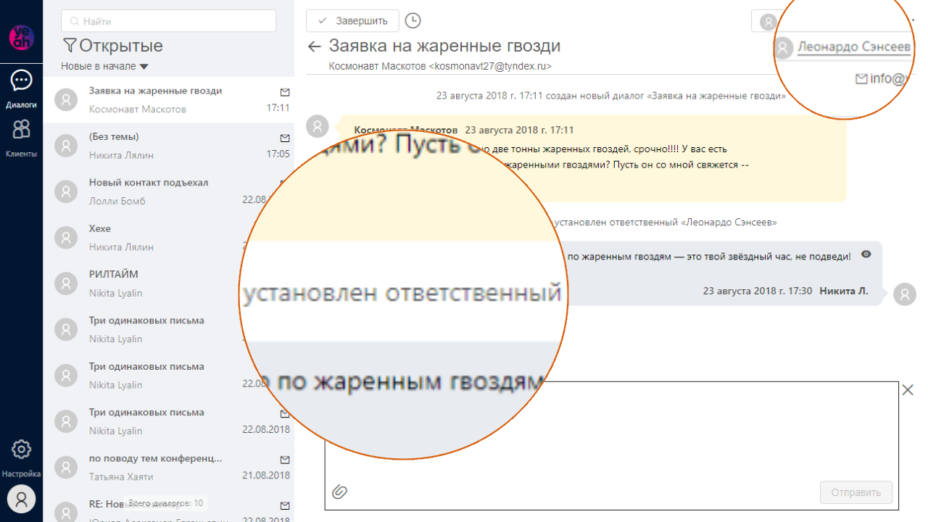The width and height of the screenshot is (928, 522).
Task: Click avatar in the РИЛТАЙМ dialog row
Action: [x=66, y=283]
